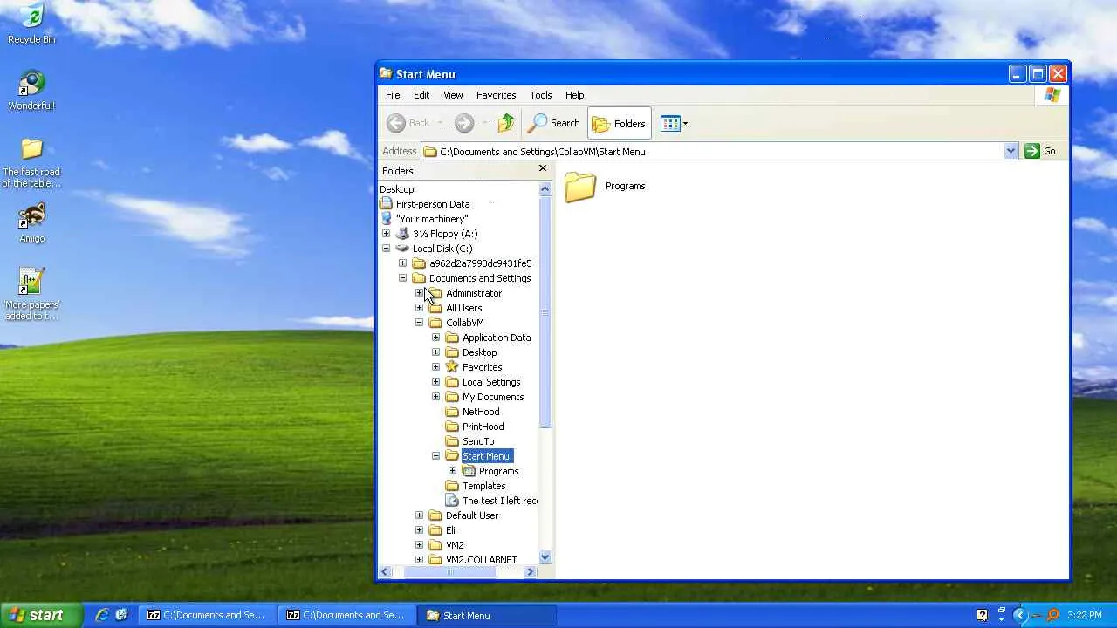Select the 'More papers' desktop shortcut
Viewport: 1117px width, 628px height.
click(x=31, y=295)
